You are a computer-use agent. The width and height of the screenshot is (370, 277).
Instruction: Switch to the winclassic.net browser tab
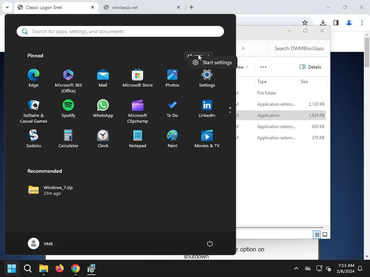[142, 8]
